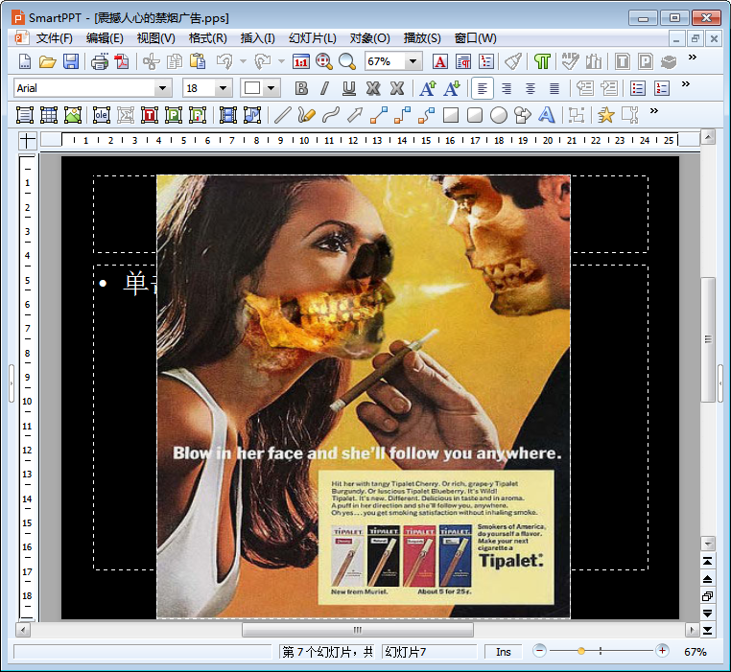Click cigar ad image on slide
Viewport: 731px width, 672px height.
pyautogui.click(x=364, y=397)
